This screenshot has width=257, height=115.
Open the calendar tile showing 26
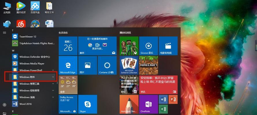68,46
